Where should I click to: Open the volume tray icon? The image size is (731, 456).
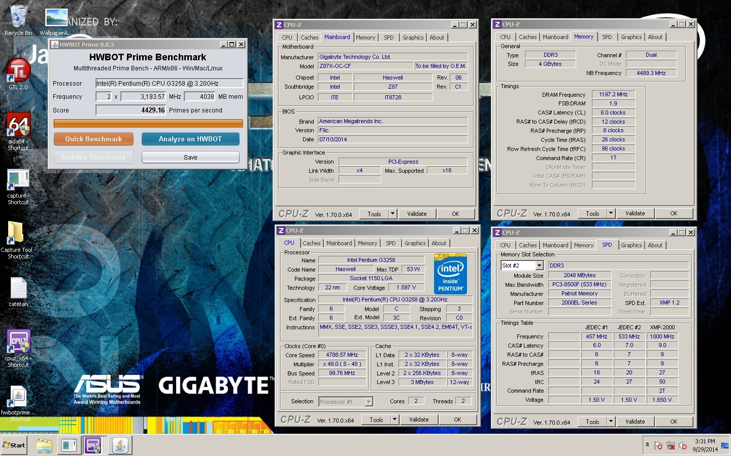point(683,445)
